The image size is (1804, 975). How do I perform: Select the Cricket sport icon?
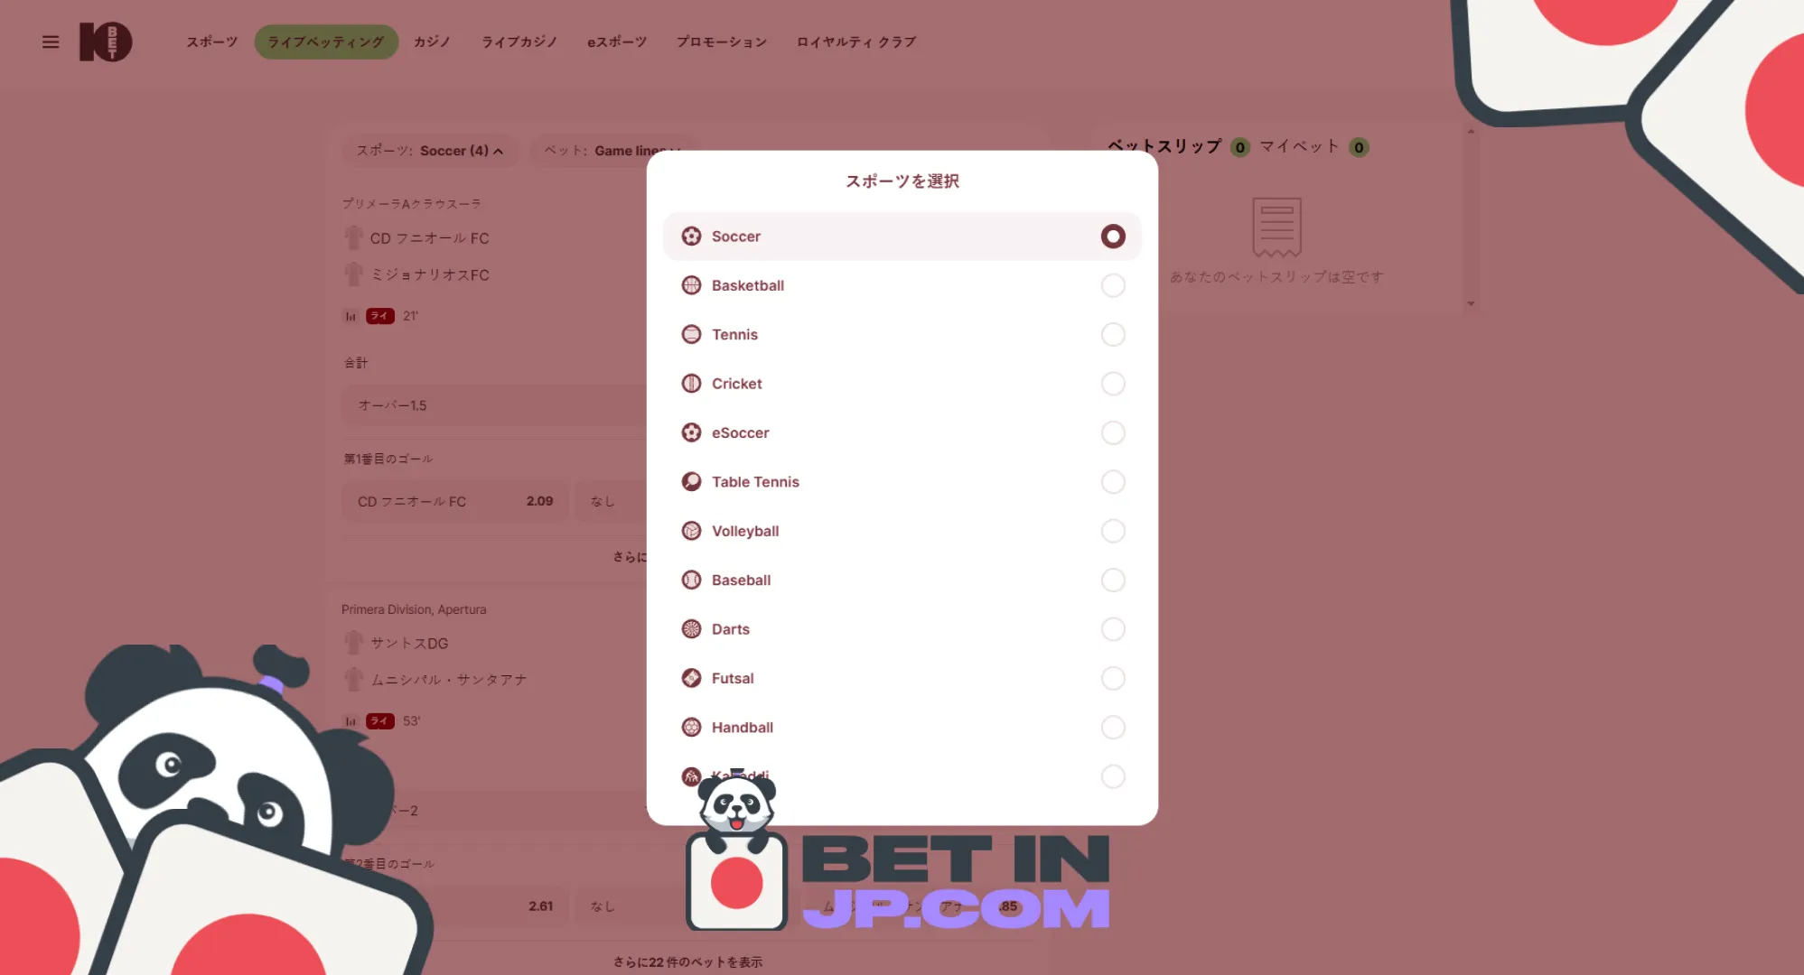click(x=692, y=383)
